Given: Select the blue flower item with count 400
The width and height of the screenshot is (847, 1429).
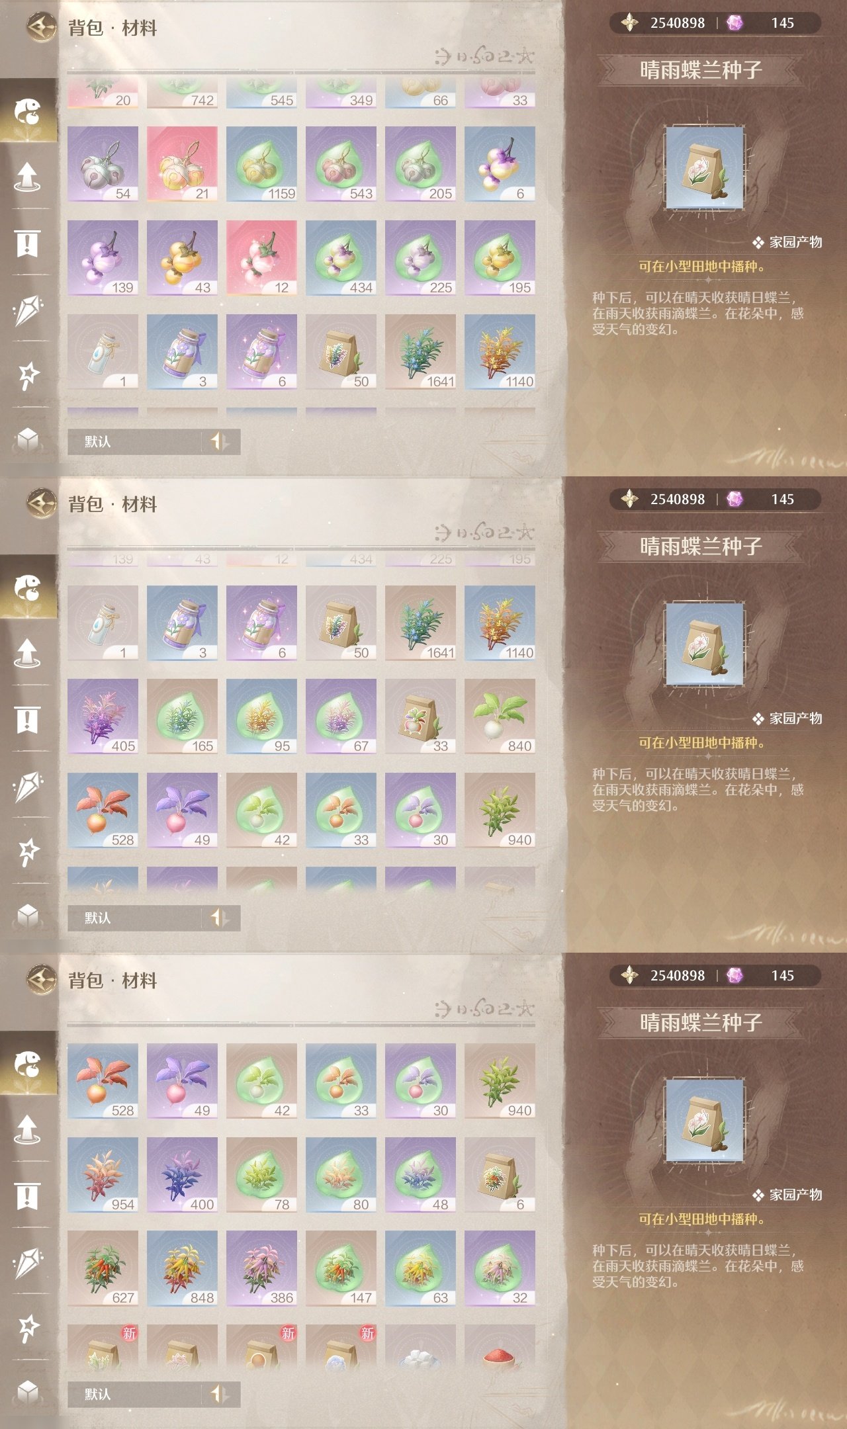Looking at the screenshot, I should click(182, 1175).
